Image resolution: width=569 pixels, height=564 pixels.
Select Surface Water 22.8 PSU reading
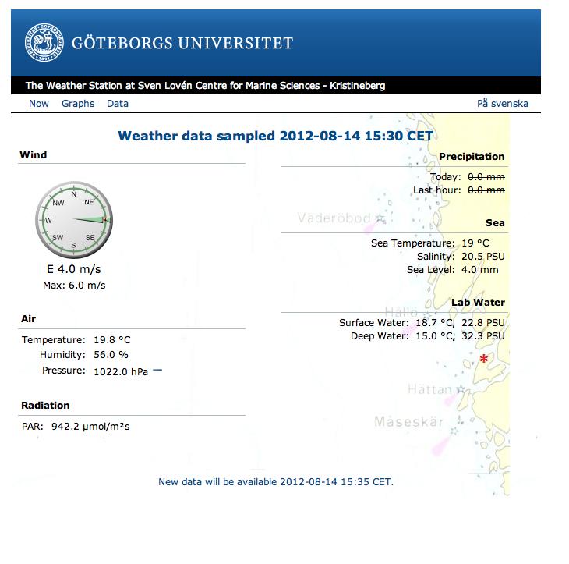pos(483,323)
